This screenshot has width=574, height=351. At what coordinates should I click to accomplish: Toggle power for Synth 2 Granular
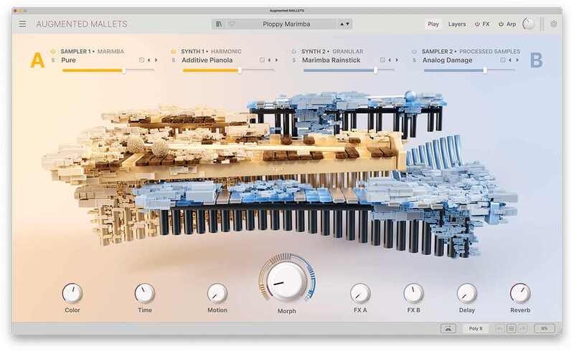(293, 52)
